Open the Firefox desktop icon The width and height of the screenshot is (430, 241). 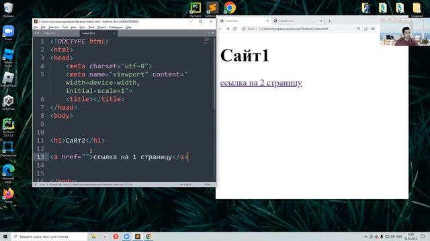click(8, 195)
